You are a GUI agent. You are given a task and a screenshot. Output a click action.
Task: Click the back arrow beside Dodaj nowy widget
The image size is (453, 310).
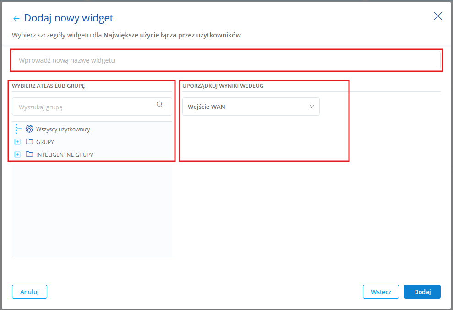tap(16, 19)
